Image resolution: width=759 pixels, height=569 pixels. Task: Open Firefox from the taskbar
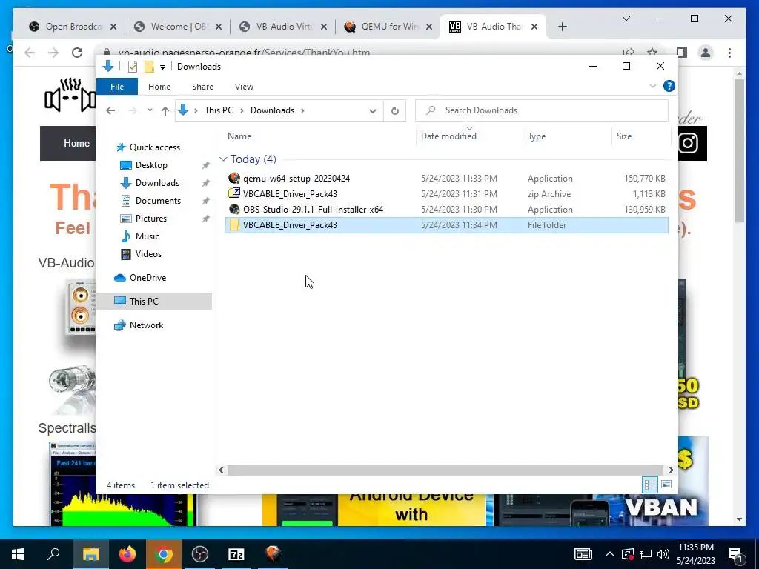click(x=127, y=554)
